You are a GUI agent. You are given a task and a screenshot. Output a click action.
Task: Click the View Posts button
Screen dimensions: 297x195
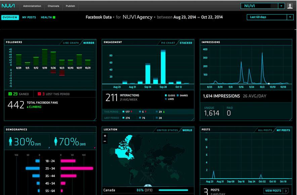[x=276, y=191]
